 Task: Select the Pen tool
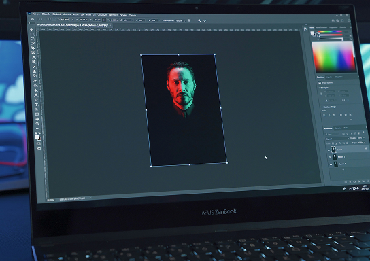36,100
